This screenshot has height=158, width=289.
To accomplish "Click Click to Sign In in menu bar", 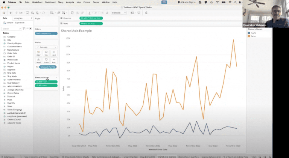I will click(x=187, y=2).
